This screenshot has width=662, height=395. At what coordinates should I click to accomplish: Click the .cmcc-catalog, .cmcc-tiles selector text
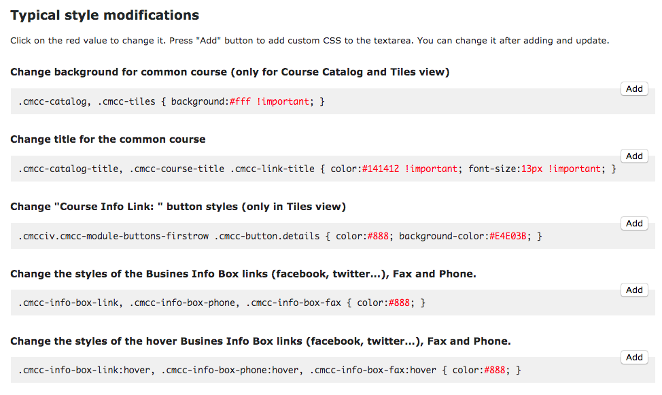coord(86,101)
